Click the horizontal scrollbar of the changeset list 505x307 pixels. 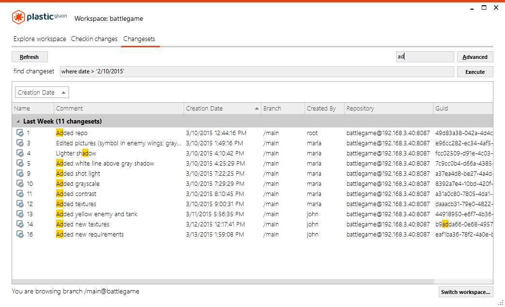223,281
